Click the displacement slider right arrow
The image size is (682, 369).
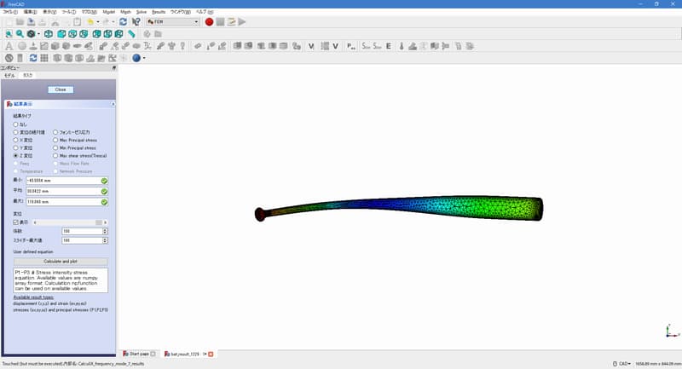pos(105,222)
